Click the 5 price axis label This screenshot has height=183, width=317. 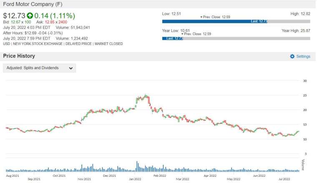click(x=306, y=154)
